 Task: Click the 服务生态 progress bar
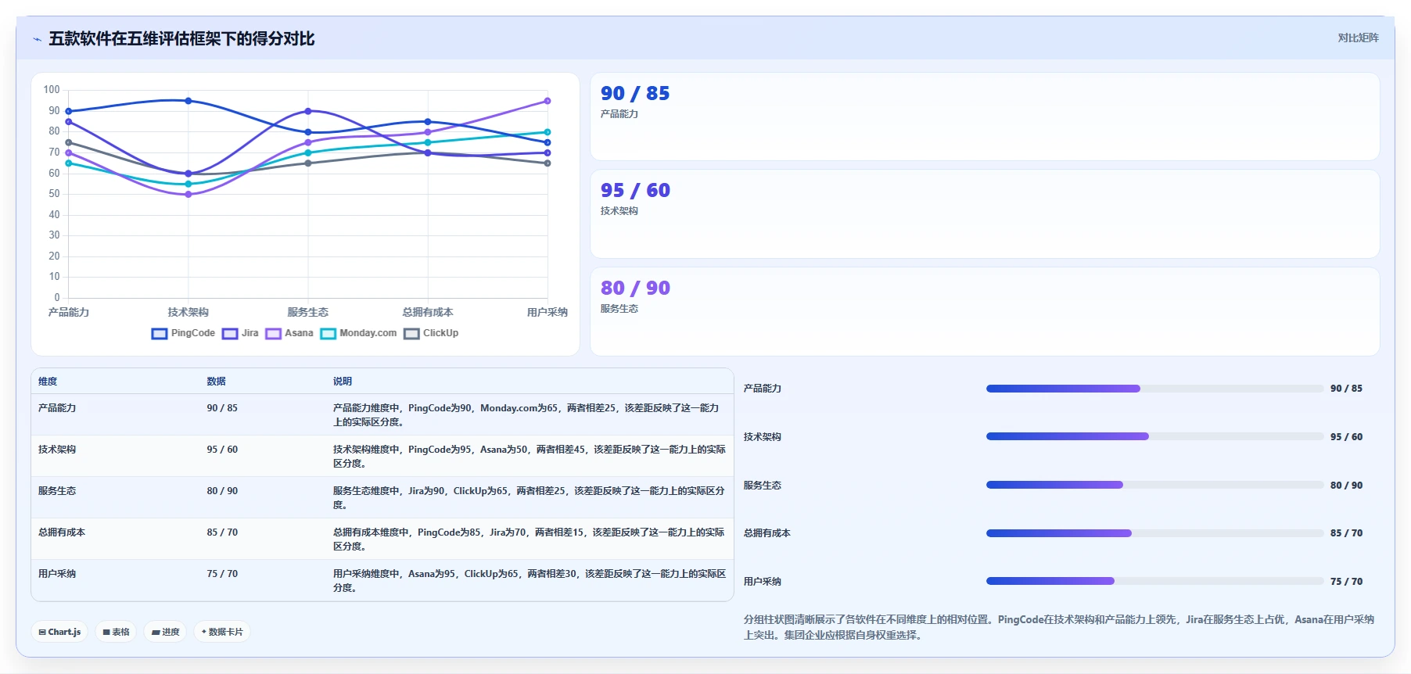click(x=1154, y=485)
